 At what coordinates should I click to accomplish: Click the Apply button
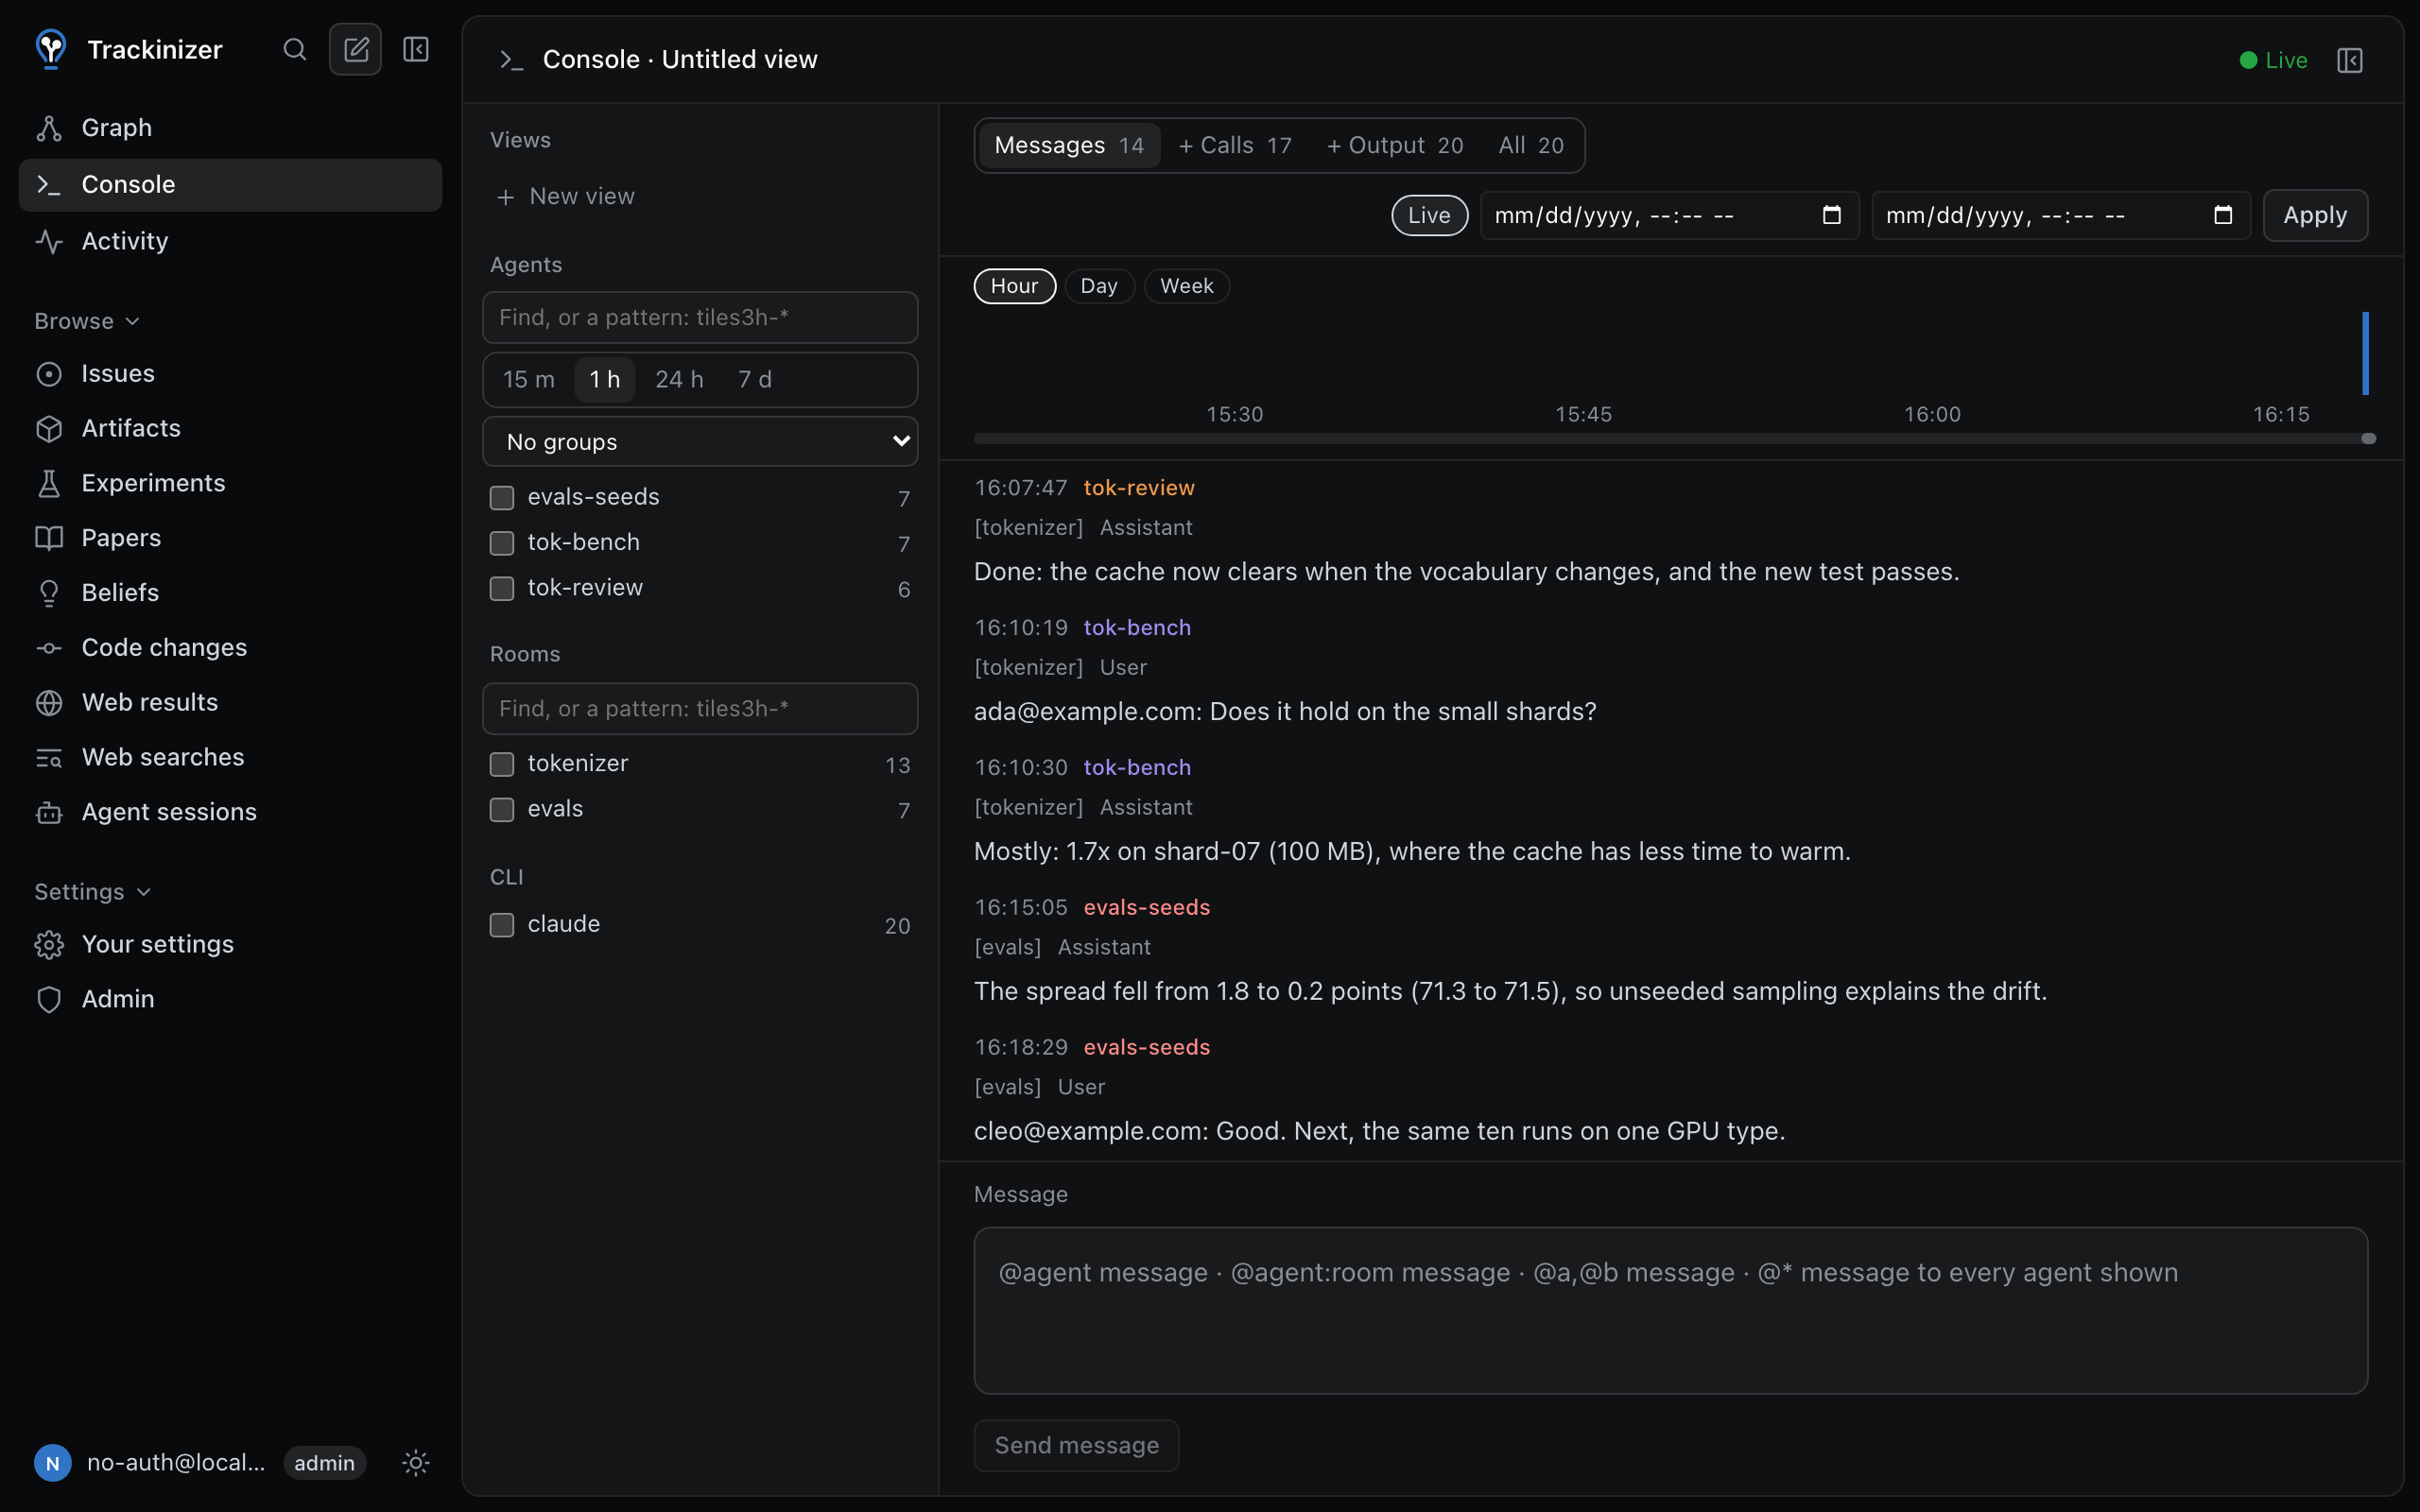click(x=2315, y=215)
